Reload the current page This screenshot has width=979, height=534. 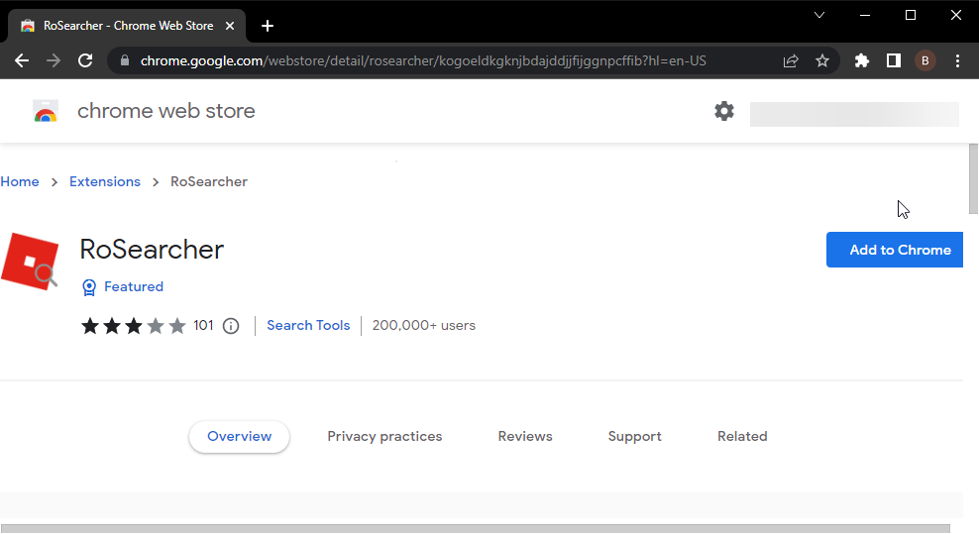click(x=85, y=60)
